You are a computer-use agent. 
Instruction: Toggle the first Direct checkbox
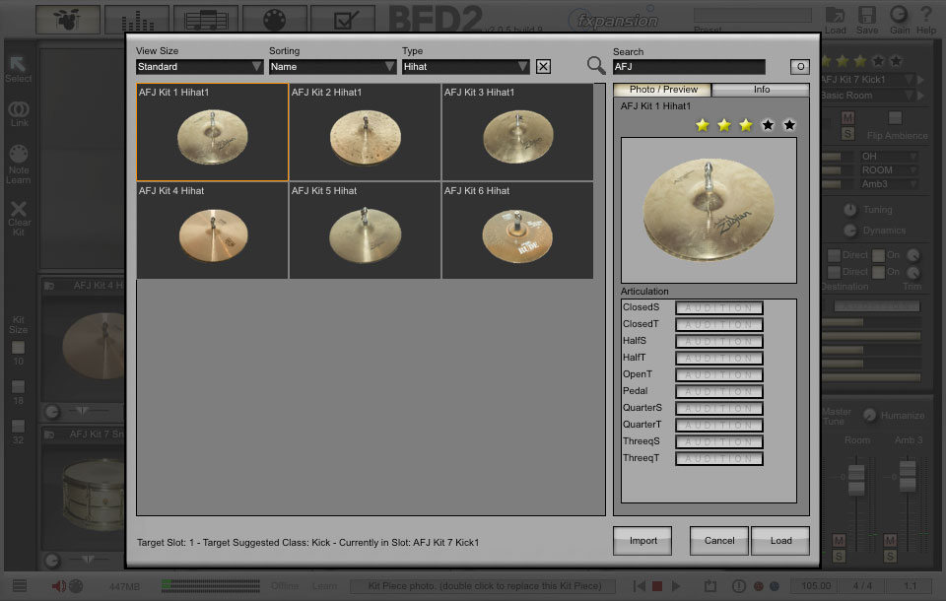point(834,255)
